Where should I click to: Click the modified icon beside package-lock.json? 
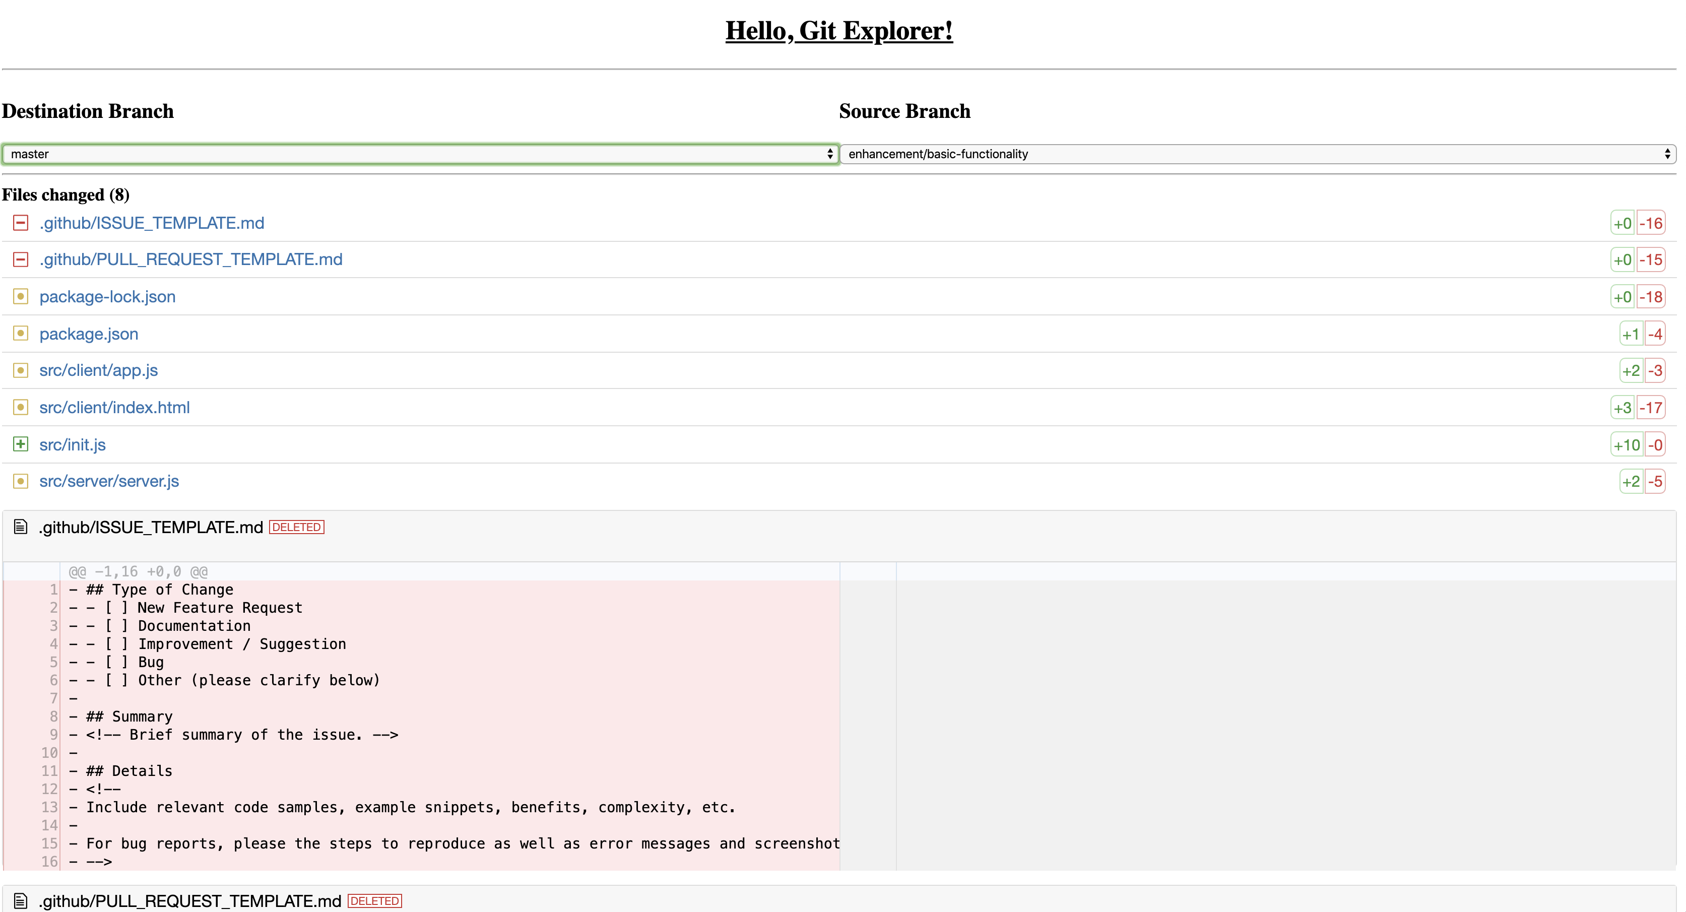[20, 297]
